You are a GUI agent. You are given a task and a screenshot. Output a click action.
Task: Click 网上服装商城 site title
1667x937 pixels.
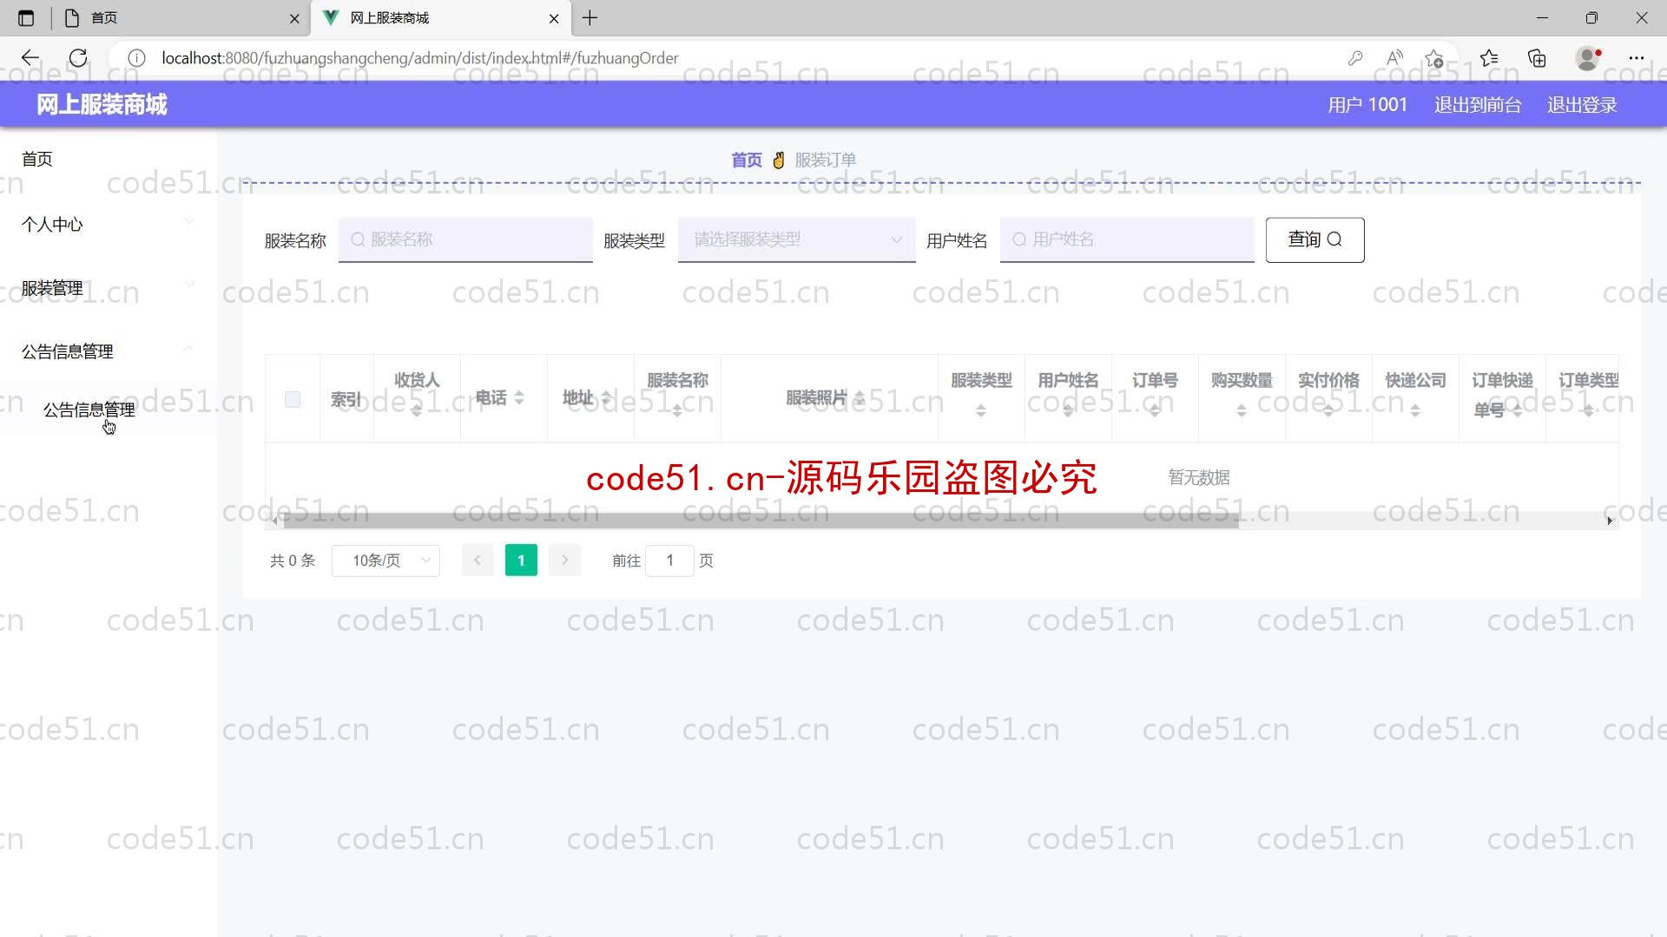pos(102,105)
